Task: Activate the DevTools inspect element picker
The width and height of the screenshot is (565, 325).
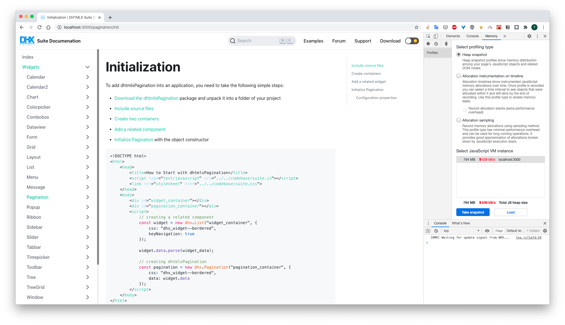Action: pos(428,36)
